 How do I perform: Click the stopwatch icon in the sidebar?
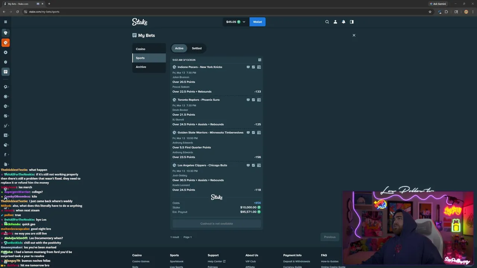click(x=6, y=62)
